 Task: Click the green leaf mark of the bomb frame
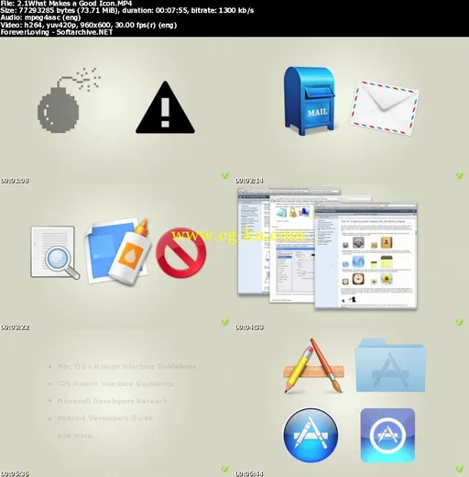click(225, 175)
